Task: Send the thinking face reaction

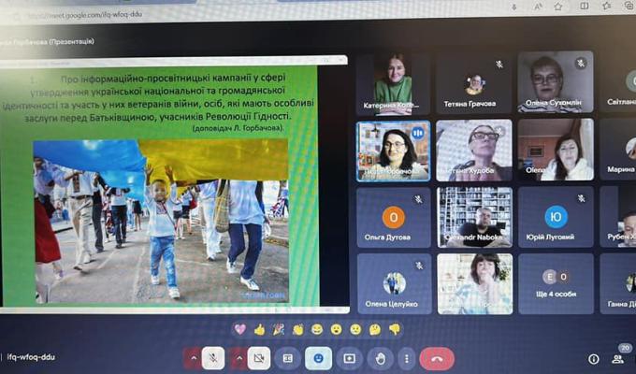Action: click(375, 329)
